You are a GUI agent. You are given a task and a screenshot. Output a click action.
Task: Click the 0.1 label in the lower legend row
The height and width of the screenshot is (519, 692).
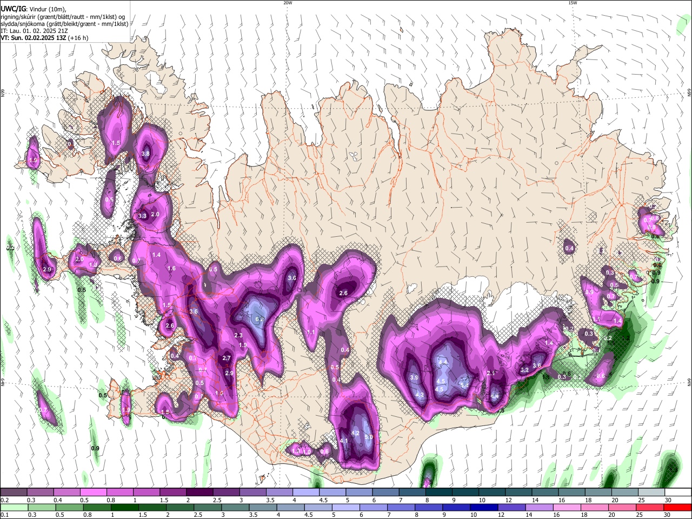pos(4,515)
